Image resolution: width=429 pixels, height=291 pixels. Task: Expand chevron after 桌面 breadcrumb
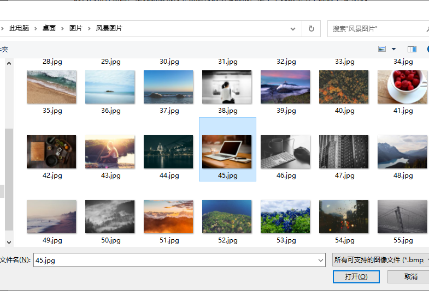[62, 29]
